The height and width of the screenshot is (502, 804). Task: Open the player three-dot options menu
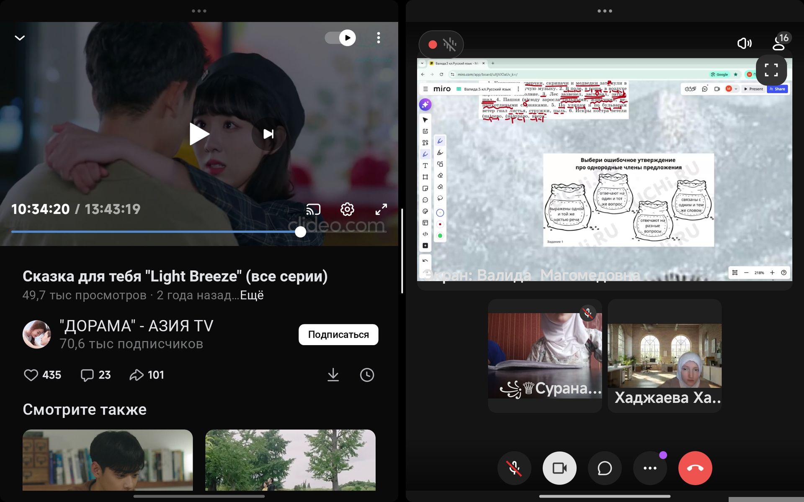pos(379,38)
